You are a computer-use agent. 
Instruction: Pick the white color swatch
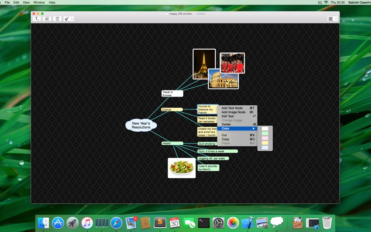pyautogui.click(x=265, y=129)
